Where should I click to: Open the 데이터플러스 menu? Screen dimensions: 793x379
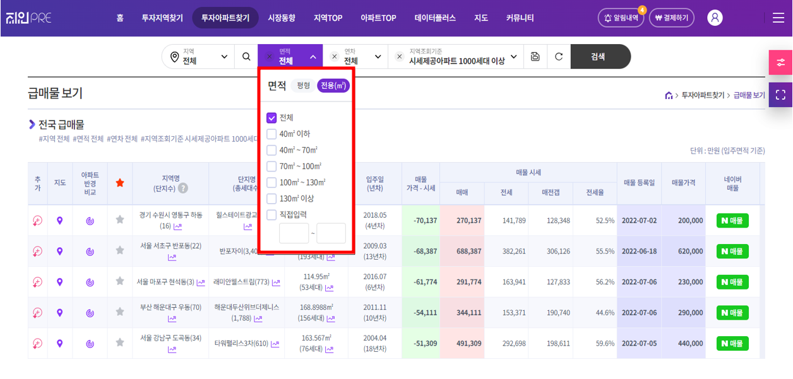435,18
